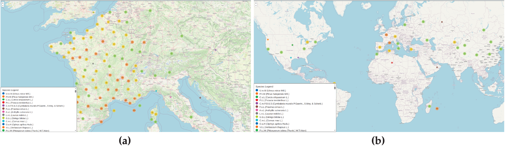Click the brown marker on the Croatian coast
The image size is (505, 146).
(200, 98)
